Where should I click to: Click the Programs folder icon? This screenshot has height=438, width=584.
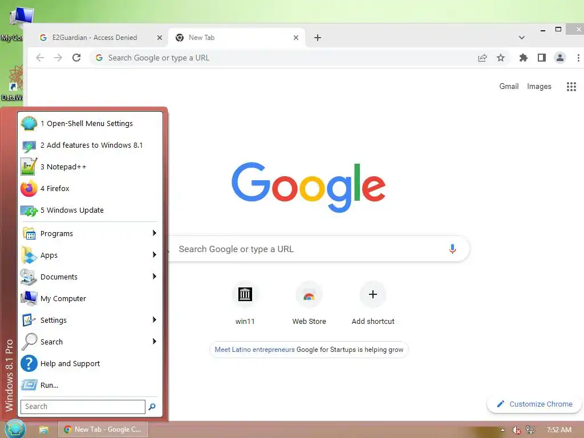point(29,234)
